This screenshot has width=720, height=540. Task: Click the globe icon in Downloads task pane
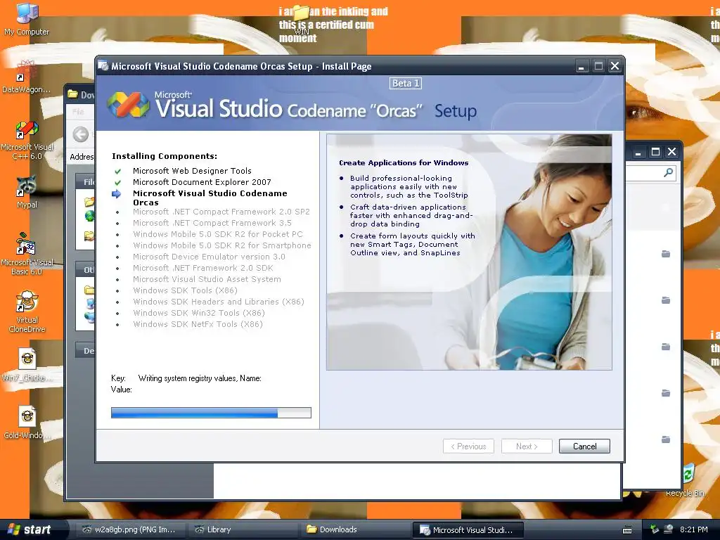coord(89,215)
